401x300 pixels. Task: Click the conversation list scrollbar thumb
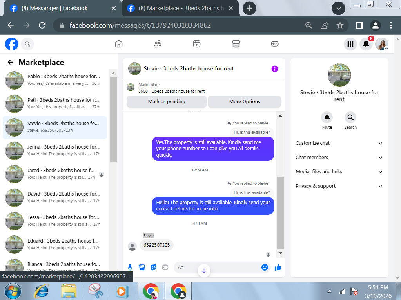[113, 119]
